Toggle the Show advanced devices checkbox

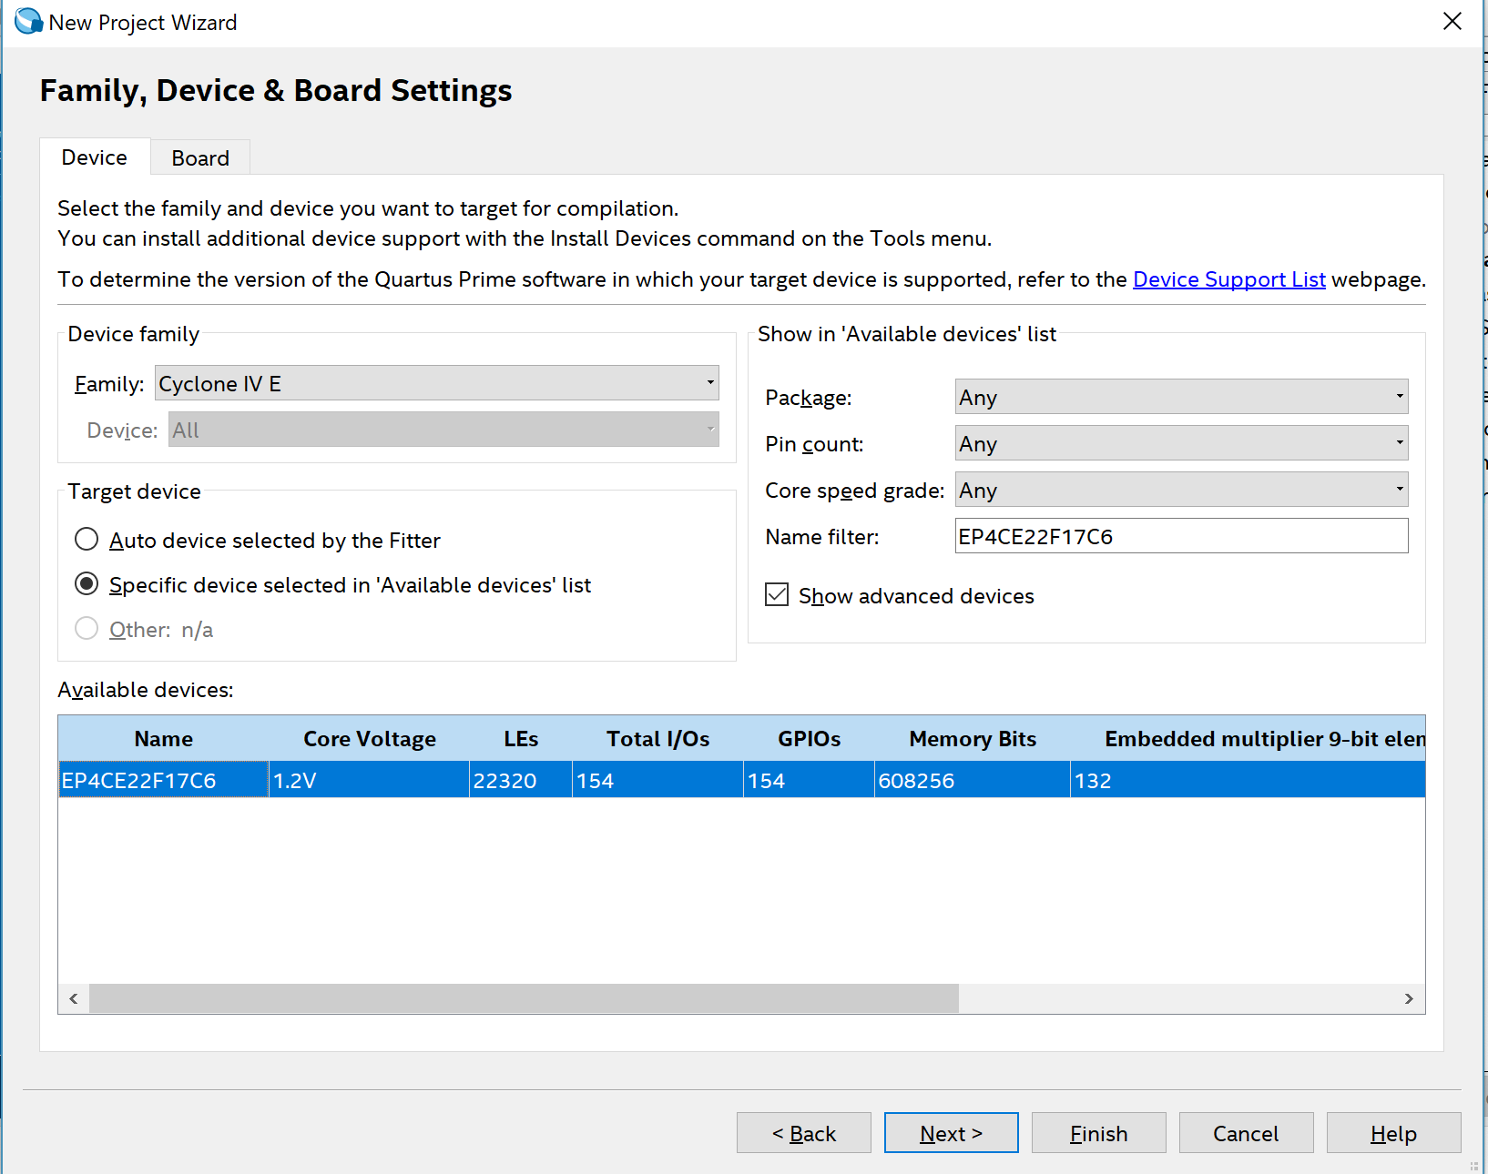pos(777,595)
